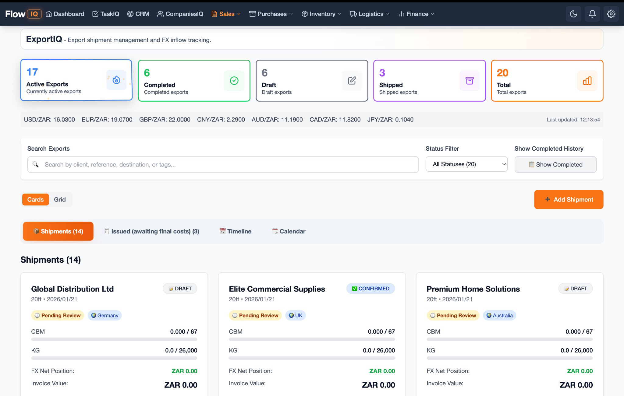Image resolution: width=624 pixels, height=396 pixels.
Task: Click the Add Shipment button
Action: 569,199
